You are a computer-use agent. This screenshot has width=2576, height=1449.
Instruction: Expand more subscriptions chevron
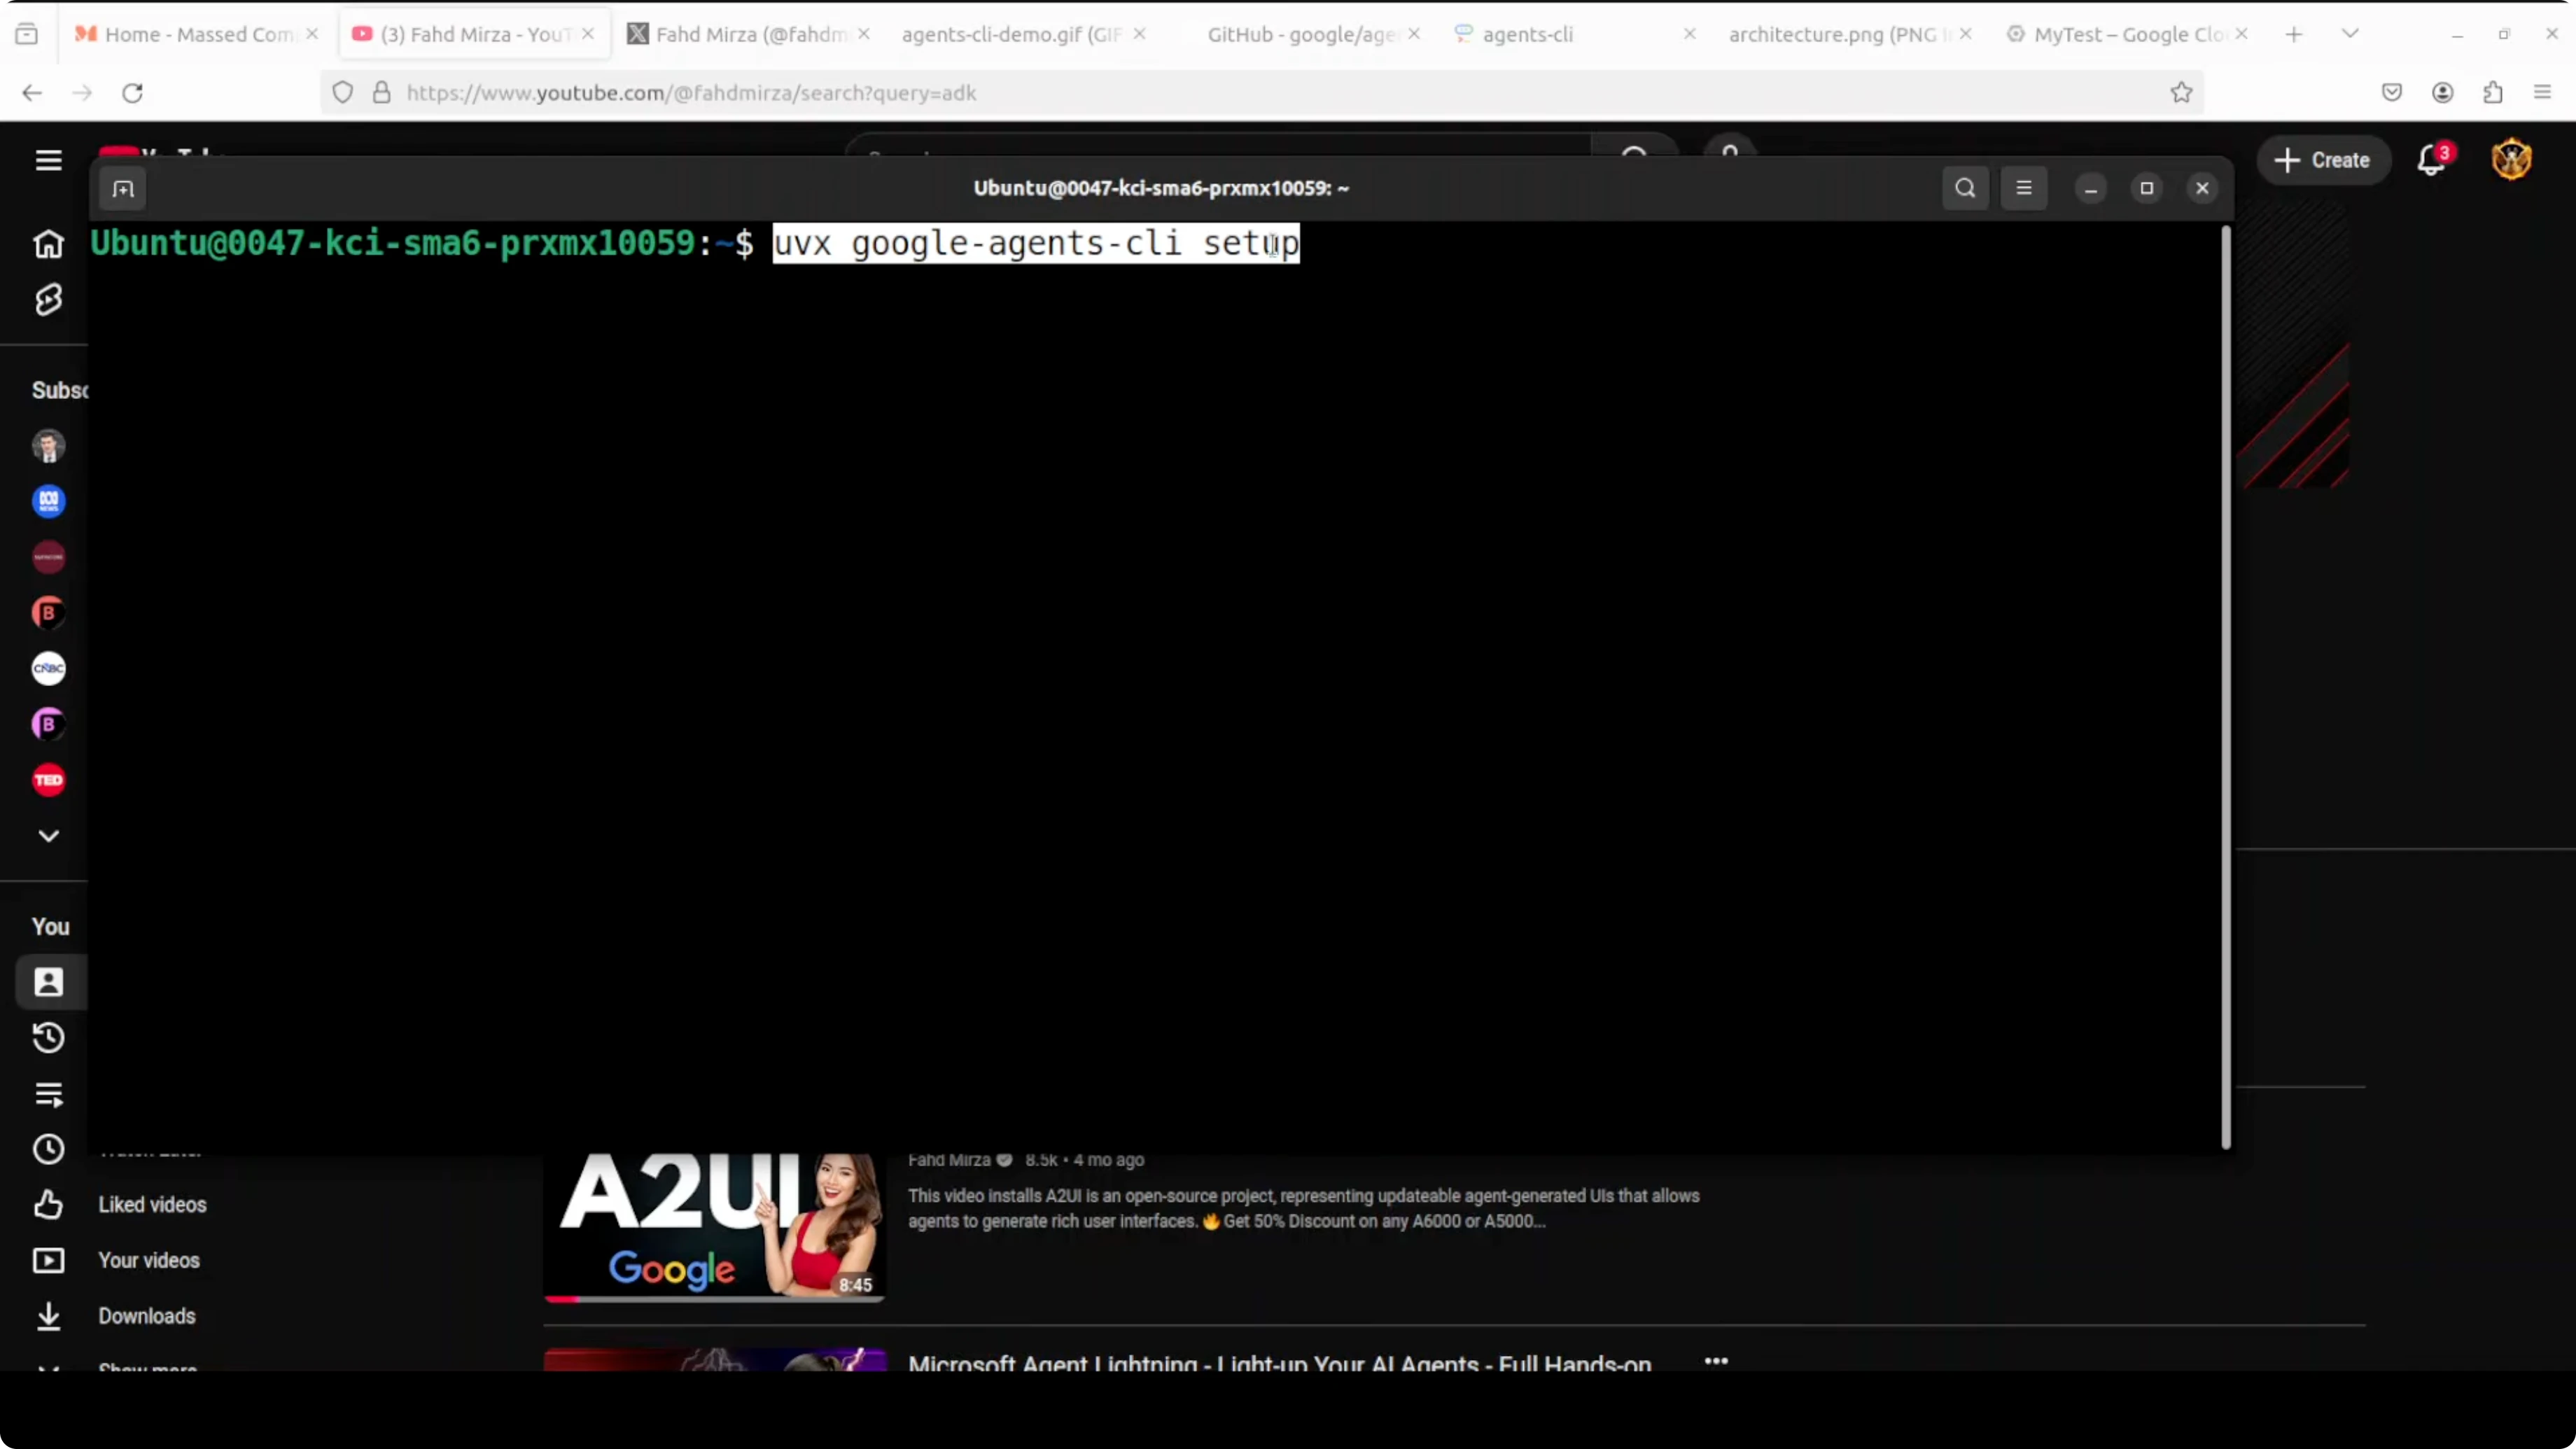coord(48,836)
